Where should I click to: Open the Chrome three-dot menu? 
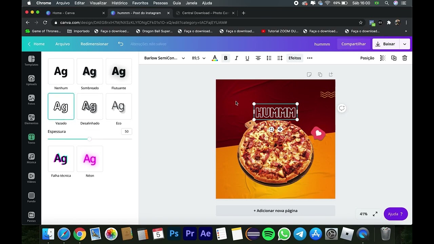point(406,22)
